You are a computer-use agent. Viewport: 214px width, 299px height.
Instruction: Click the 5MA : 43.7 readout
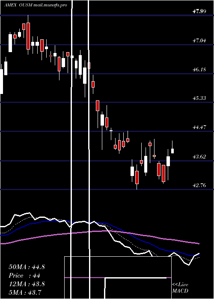click(x=25, y=292)
